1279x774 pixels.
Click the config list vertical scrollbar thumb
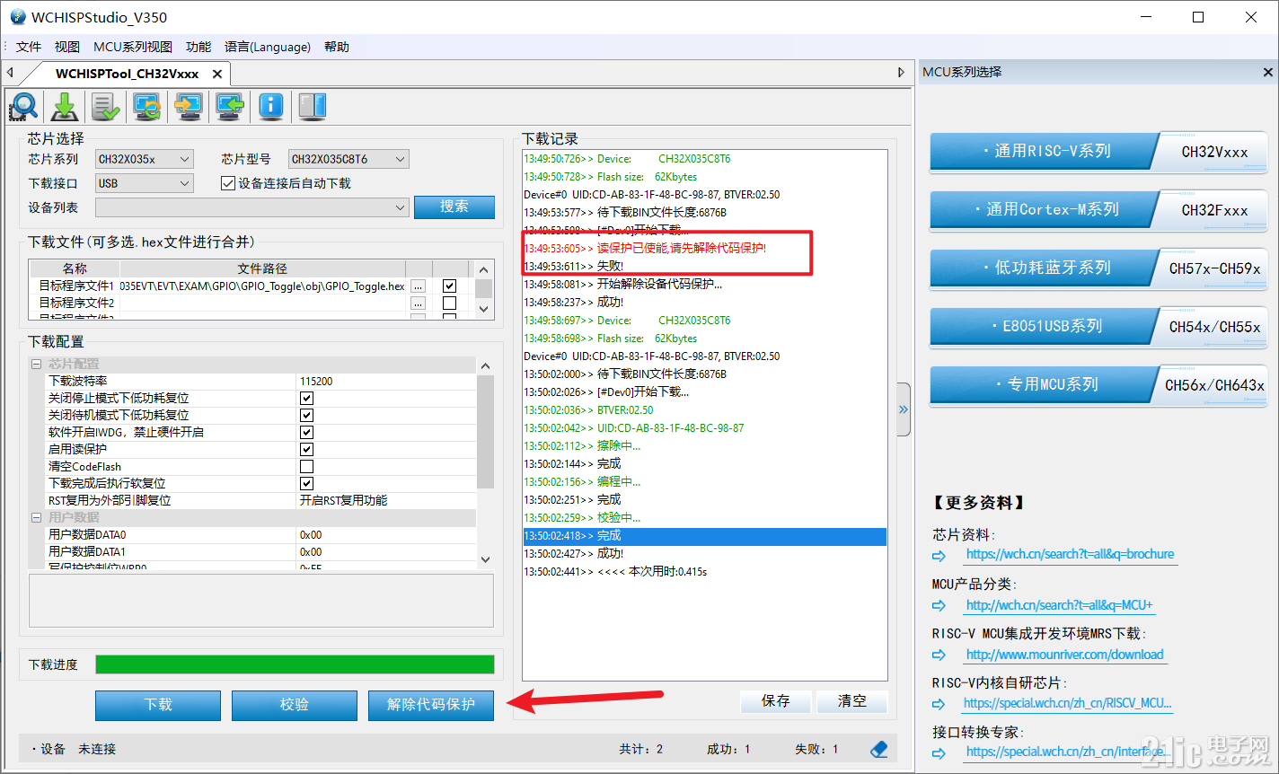[485, 431]
